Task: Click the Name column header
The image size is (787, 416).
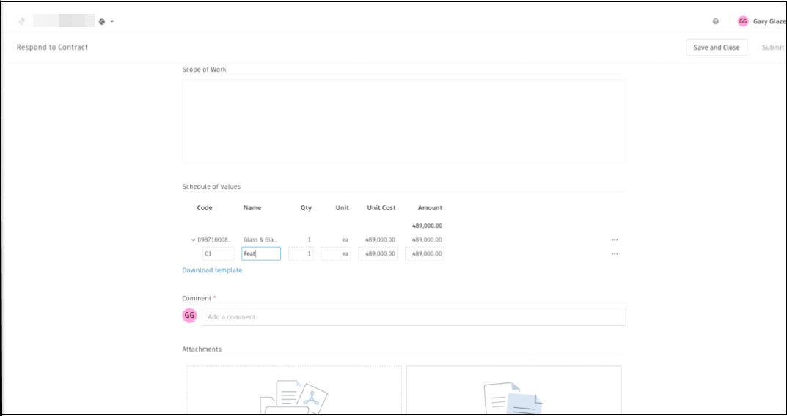Action: click(x=252, y=207)
